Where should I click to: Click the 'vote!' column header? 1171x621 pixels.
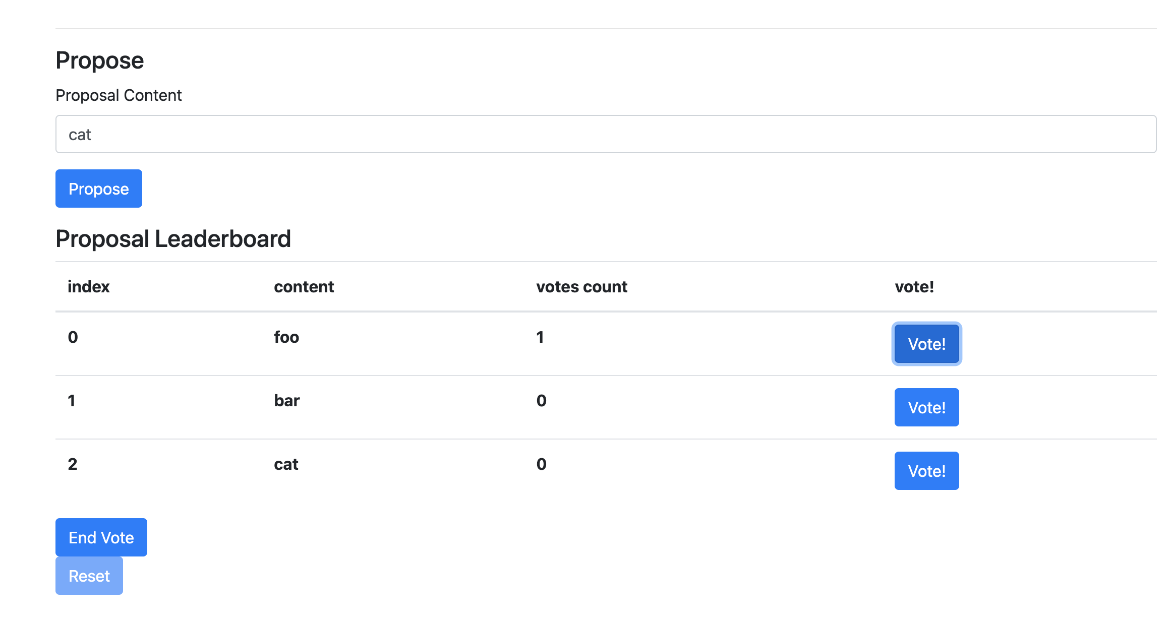[914, 286]
